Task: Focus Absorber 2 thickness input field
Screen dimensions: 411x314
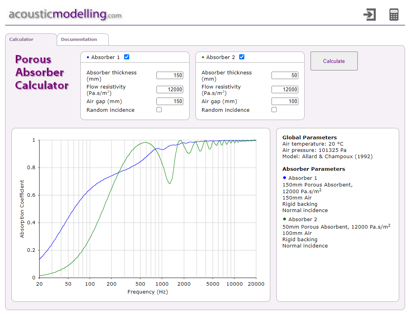Action: coord(285,76)
